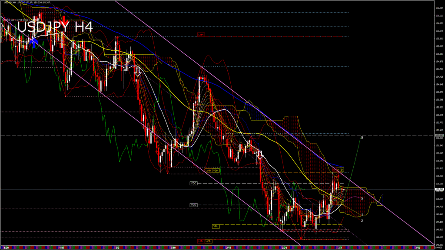Viewport: 445px width, 250px height.
Task: Click the D box beside the white moving average end
Action: 342,203
